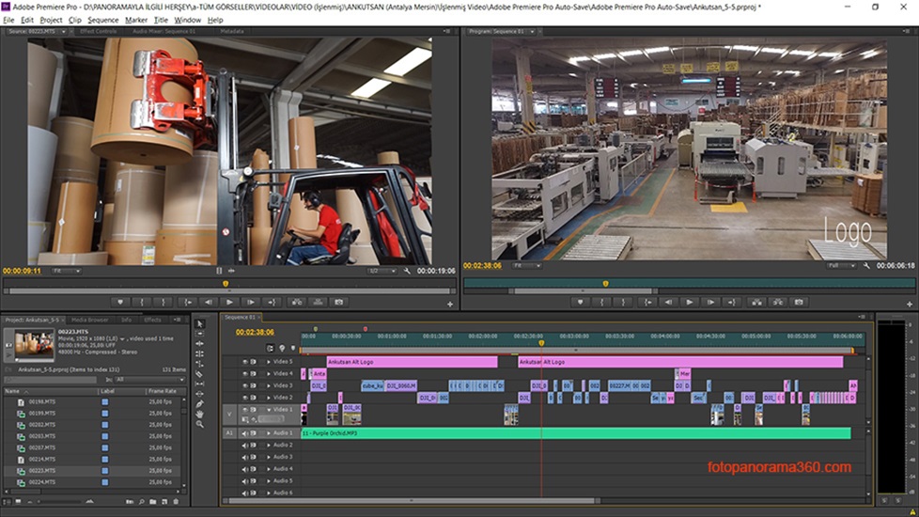The image size is (919, 517).
Task: Click Frame Rate column header
Action: 163,391
